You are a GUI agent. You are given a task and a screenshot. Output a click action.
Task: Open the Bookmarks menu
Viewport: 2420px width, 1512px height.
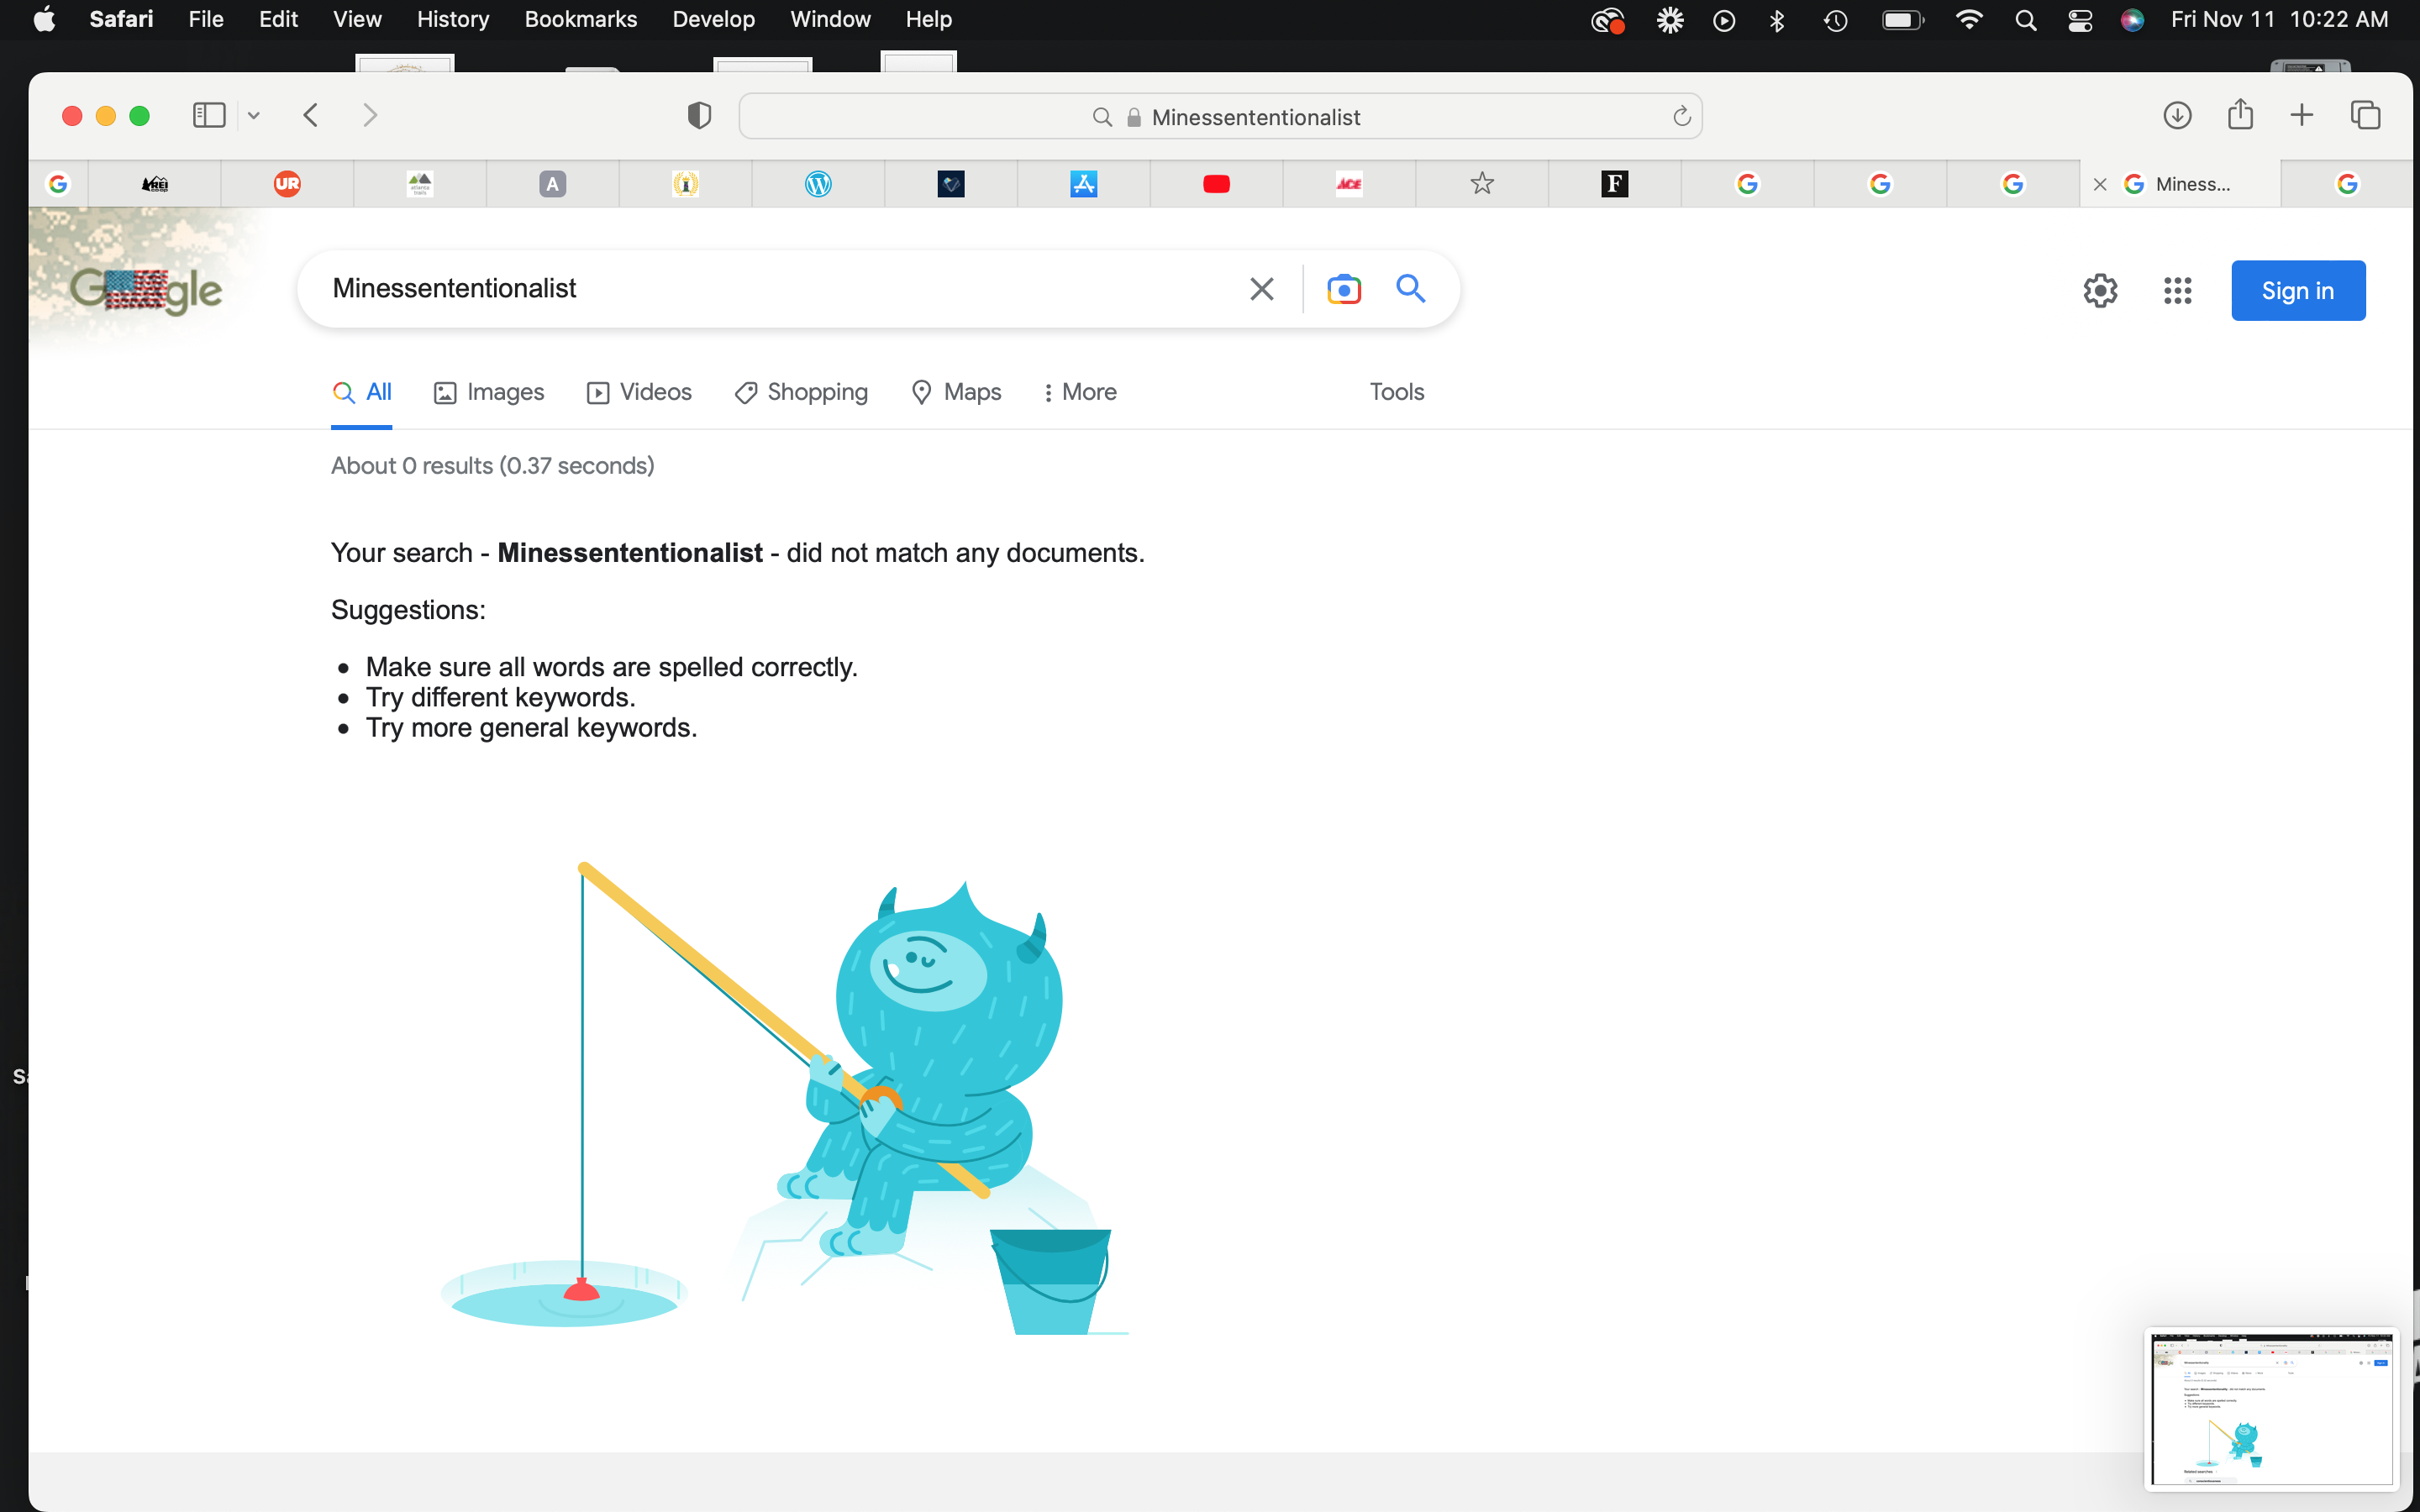pyautogui.click(x=580, y=19)
